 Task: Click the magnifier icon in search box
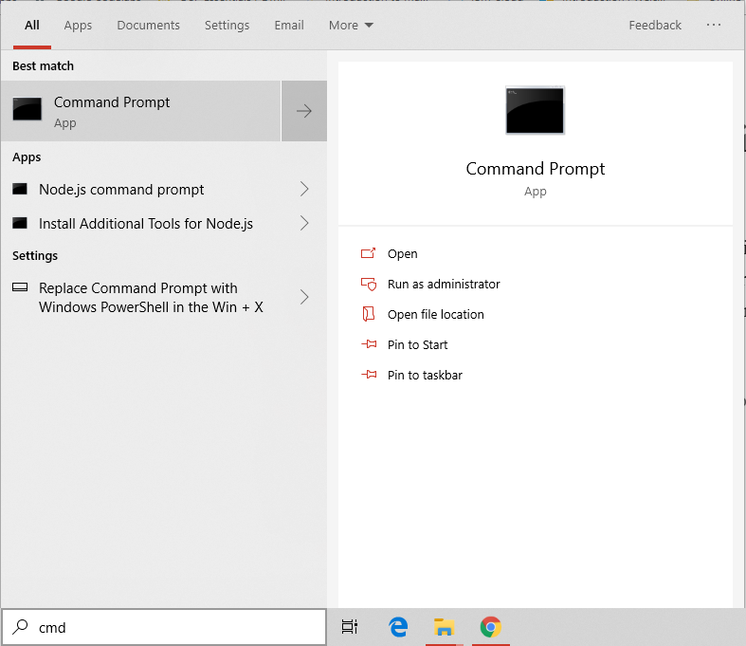coord(20,627)
